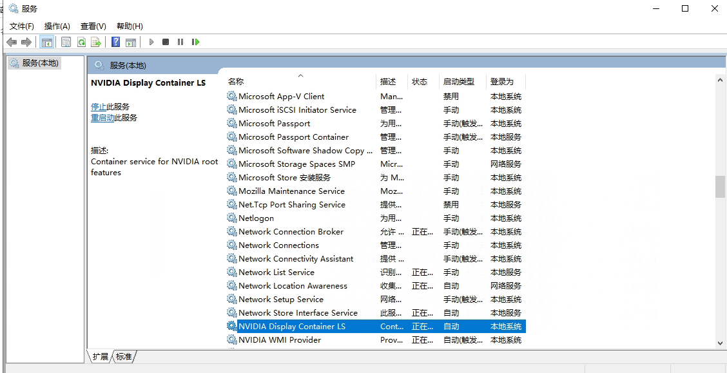Click the Refresh toolbar icon
The width and height of the screenshot is (727, 373).
(81, 42)
